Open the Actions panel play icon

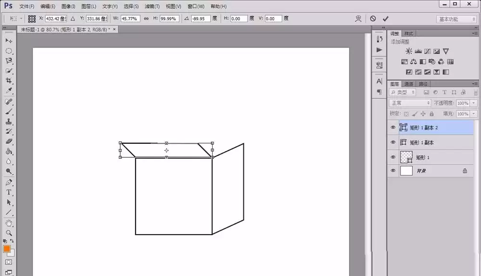(380, 50)
